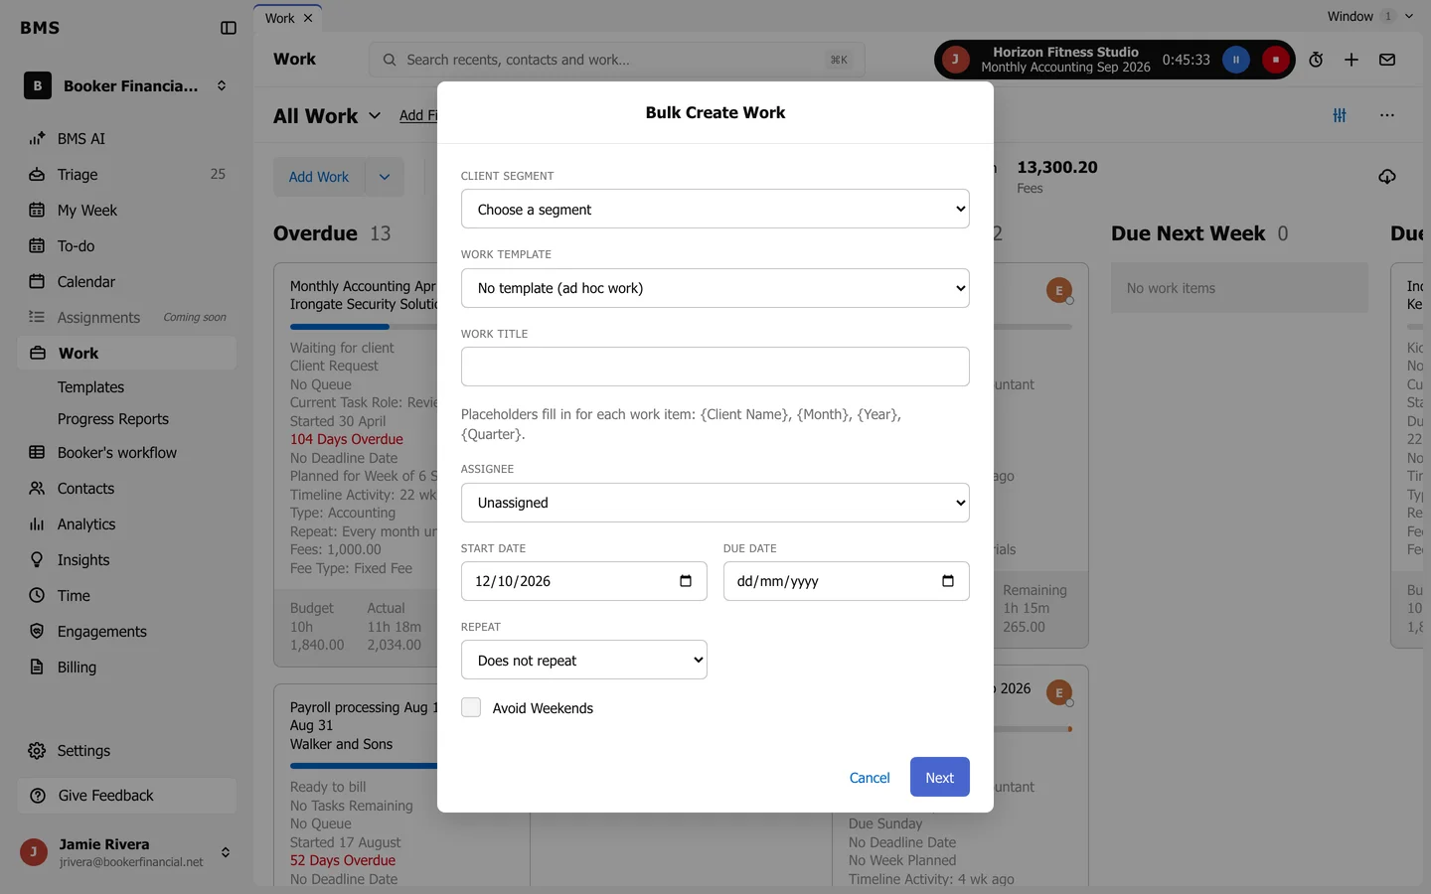
Task: Open Analytics in sidebar
Action: [x=126, y=524]
